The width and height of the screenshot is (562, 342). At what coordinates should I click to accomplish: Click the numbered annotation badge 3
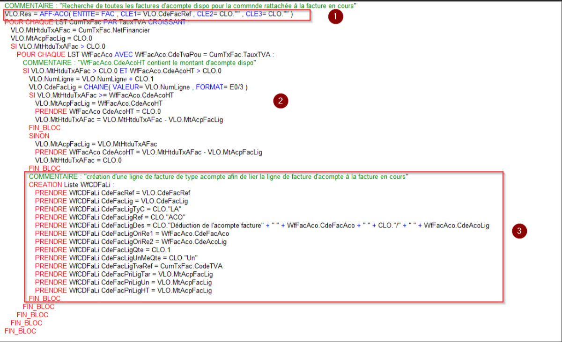click(x=519, y=231)
